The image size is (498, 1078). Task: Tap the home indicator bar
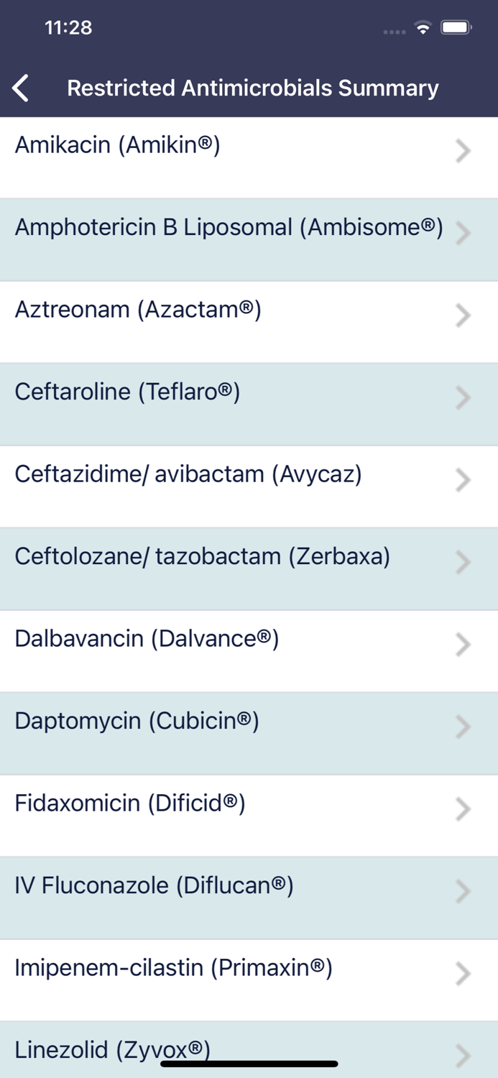(x=249, y=1064)
